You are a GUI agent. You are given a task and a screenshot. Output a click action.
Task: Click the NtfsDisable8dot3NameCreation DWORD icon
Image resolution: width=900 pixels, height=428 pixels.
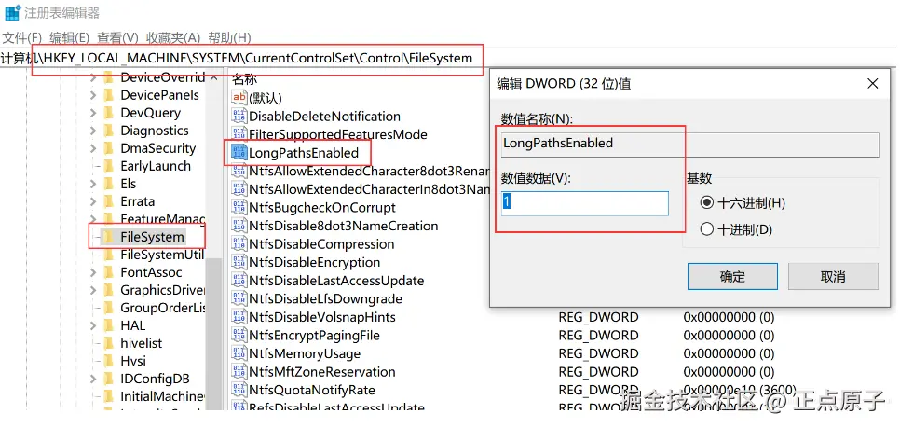click(x=239, y=227)
